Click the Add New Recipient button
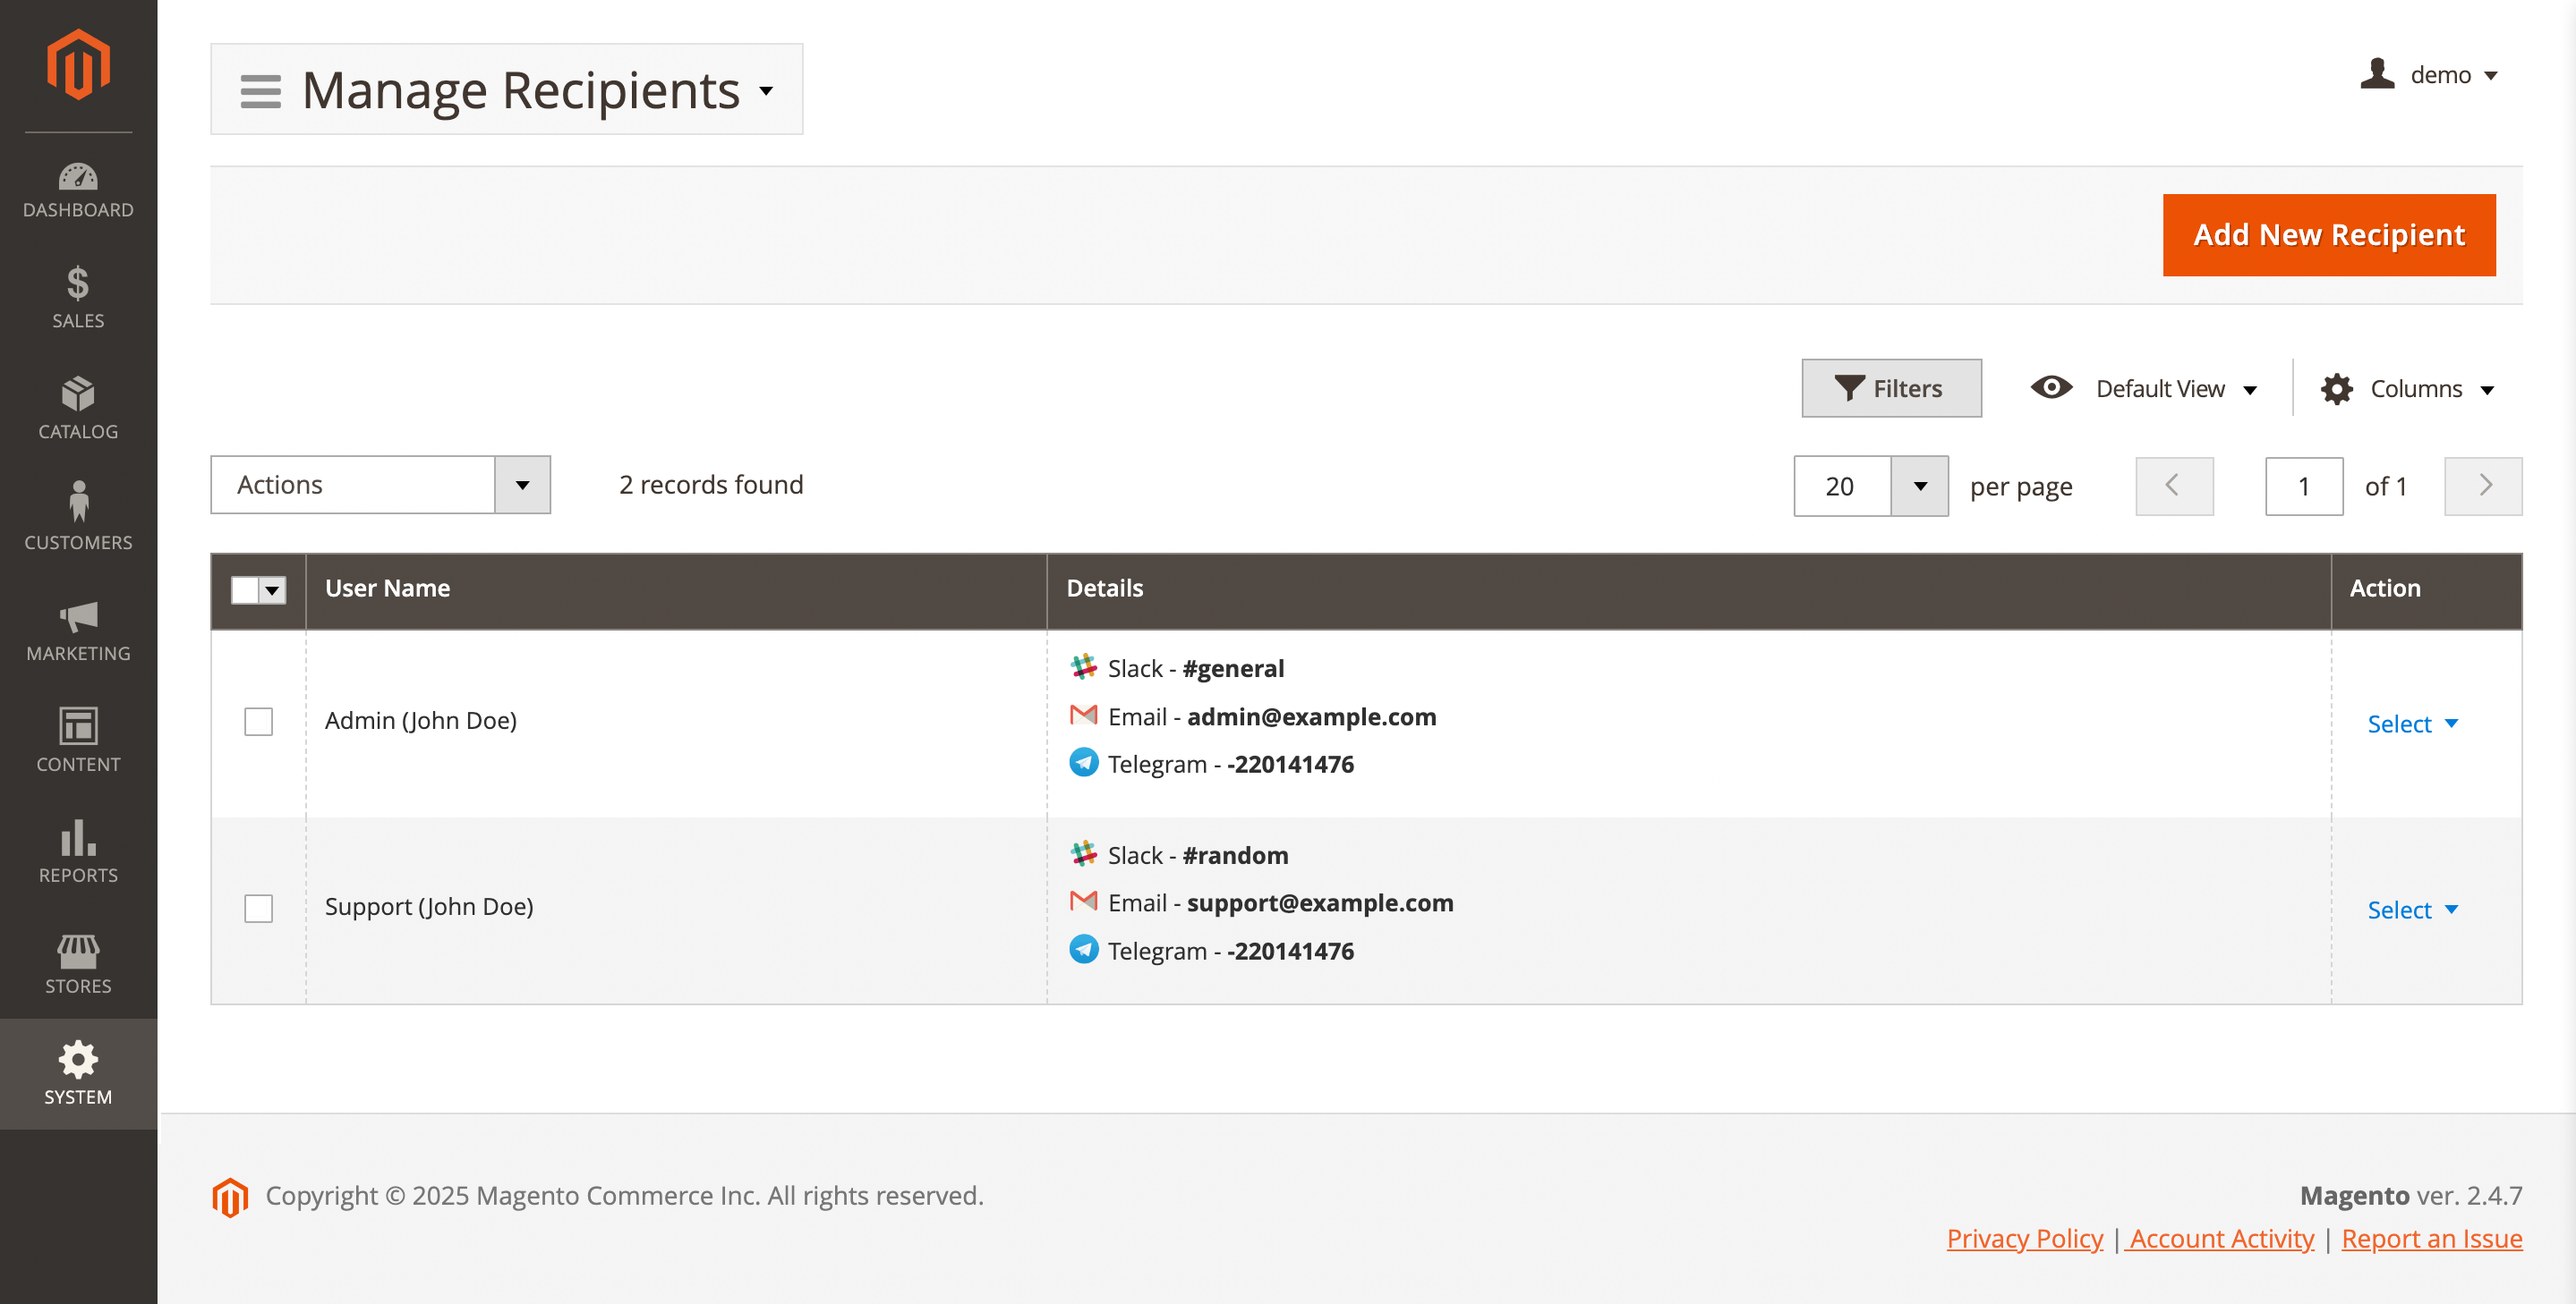Viewport: 2576px width, 1304px height. pos(2328,235)
